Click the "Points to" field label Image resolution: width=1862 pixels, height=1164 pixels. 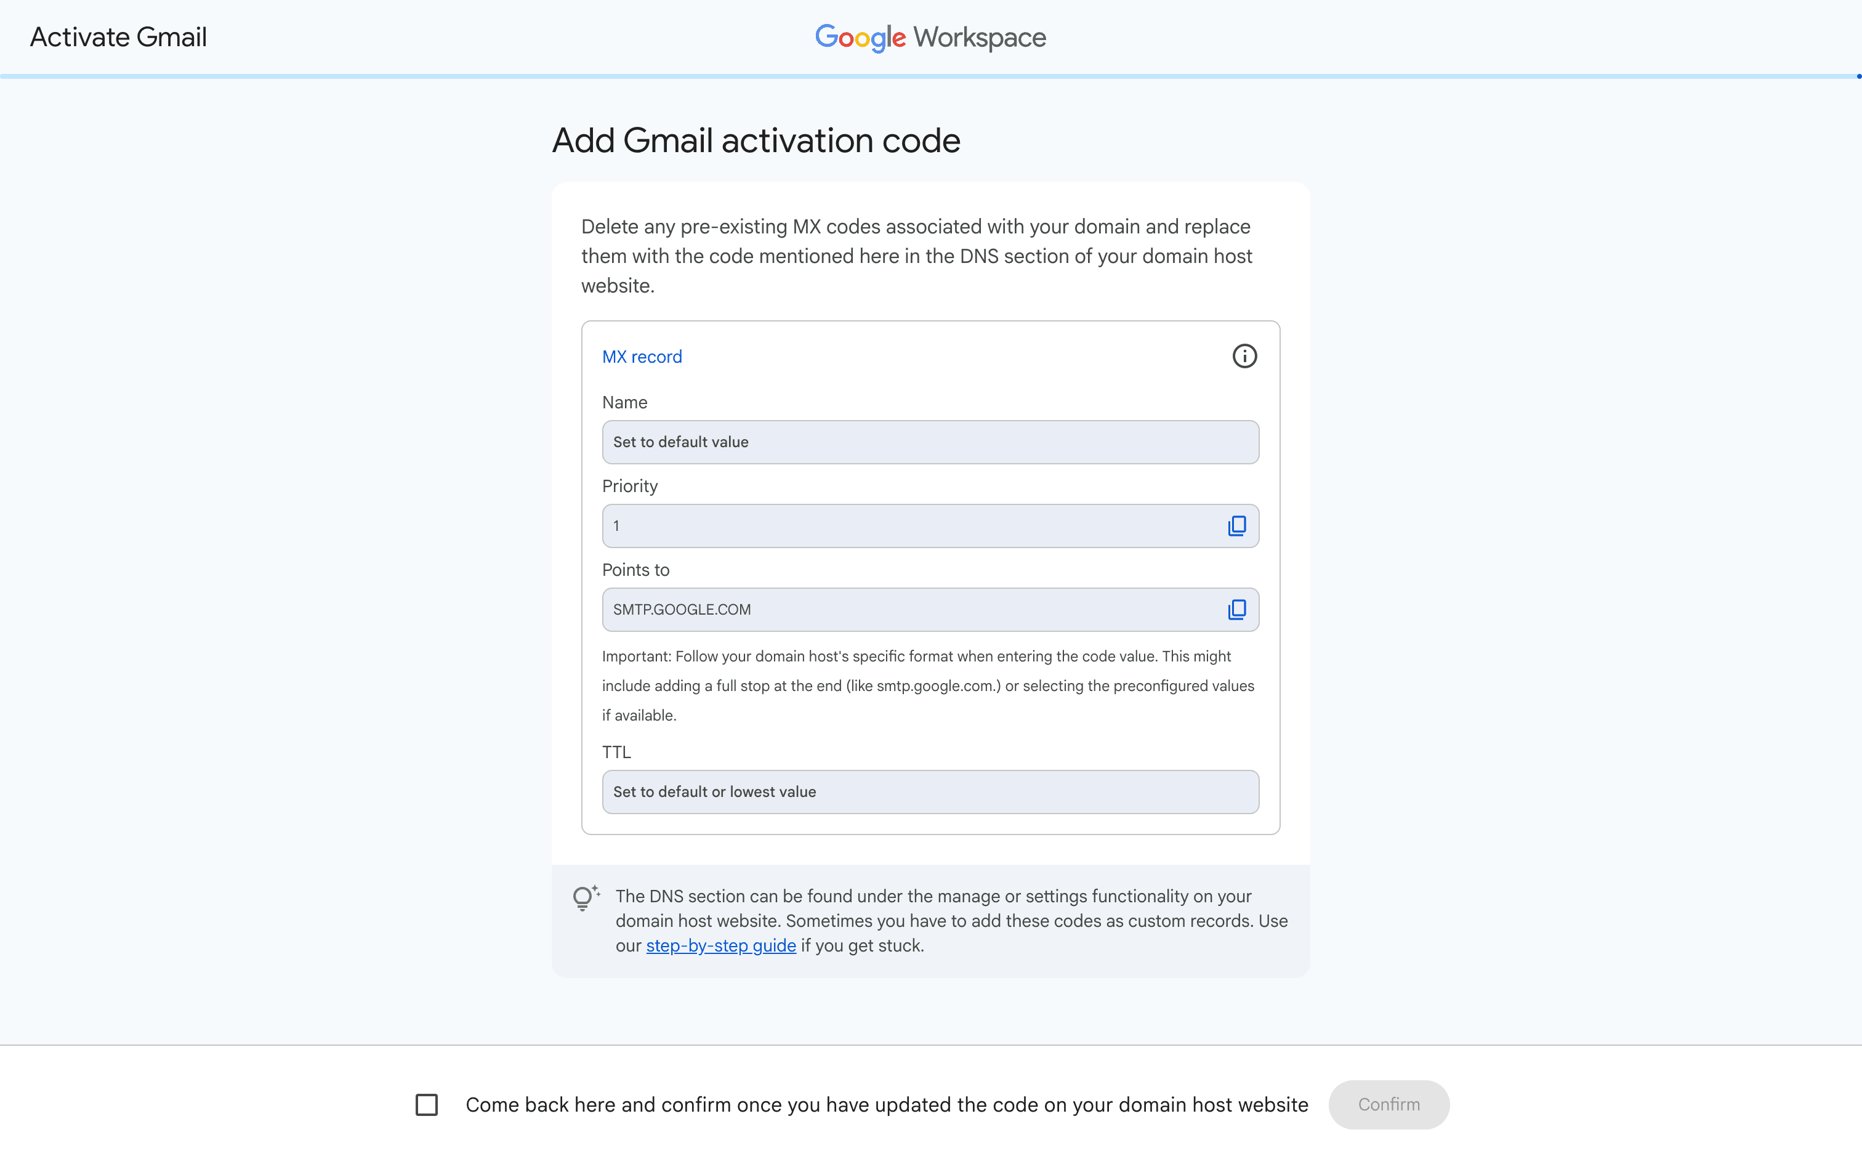(635, 570)
